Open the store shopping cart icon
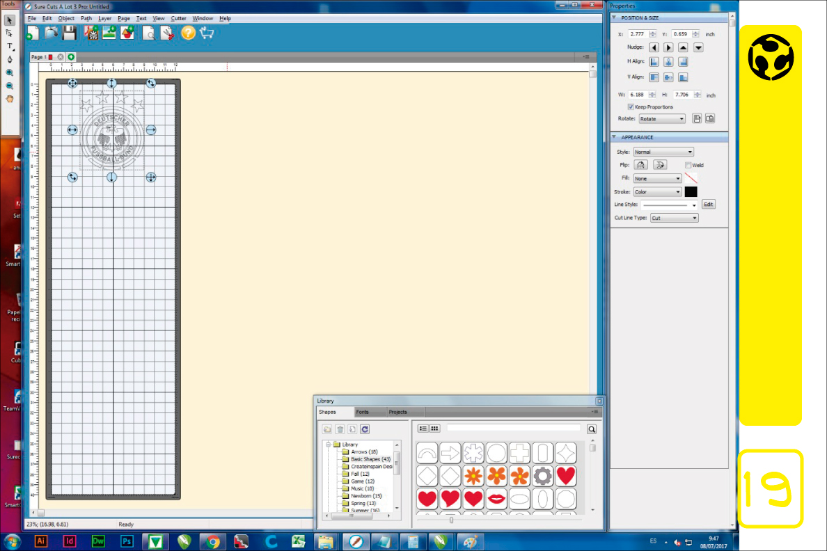827x551 pixels. click(207, 33)
